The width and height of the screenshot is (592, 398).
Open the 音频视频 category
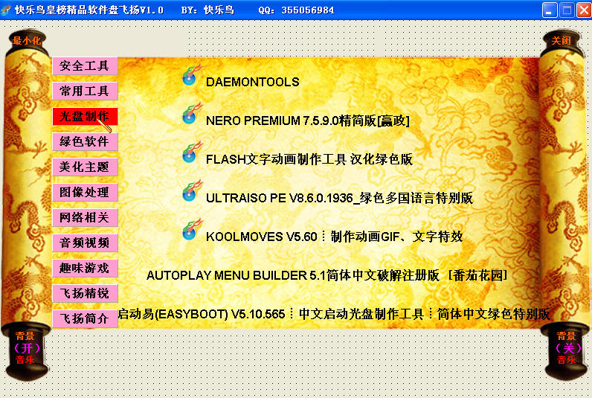[85, 243]
